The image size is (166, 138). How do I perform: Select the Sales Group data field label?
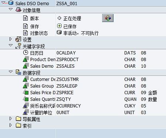[x=42, y=86]
